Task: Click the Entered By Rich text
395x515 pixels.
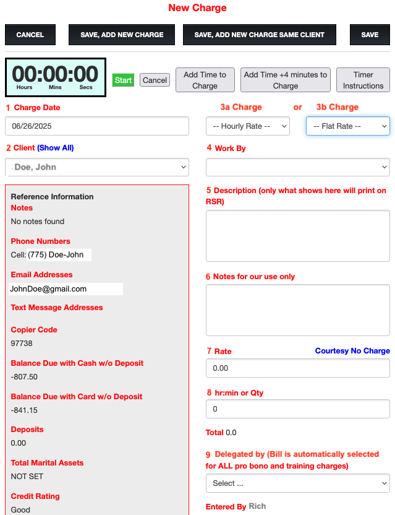Action: click(x=236, y=506)
